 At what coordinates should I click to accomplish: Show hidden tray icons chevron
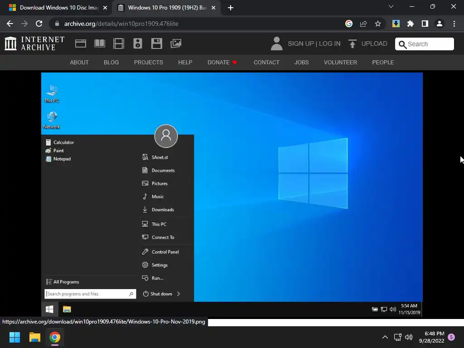click(385, 337)
